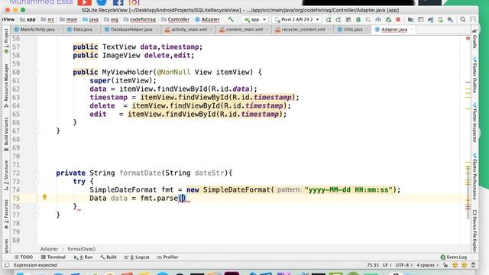The width and height of the screenshot is (489, 275).
Task: Toggle the read-only lock icon in status bar
Action: click(445, 265)
